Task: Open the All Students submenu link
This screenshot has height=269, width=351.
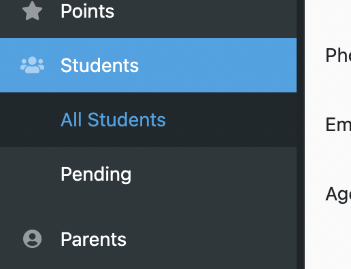Action: coord(113,120)
